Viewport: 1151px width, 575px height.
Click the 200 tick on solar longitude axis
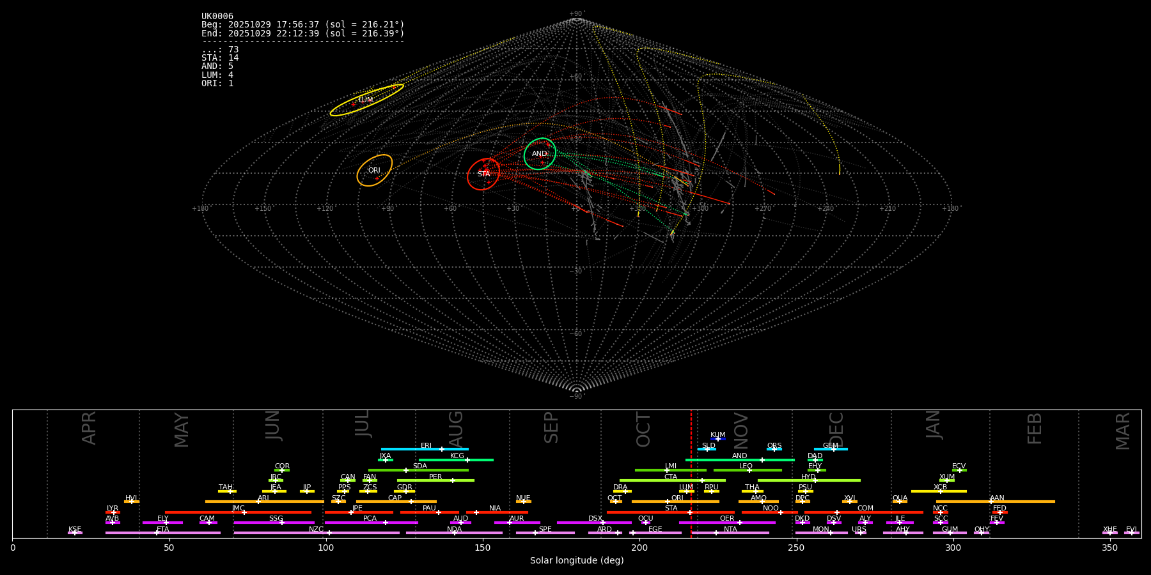639,548
